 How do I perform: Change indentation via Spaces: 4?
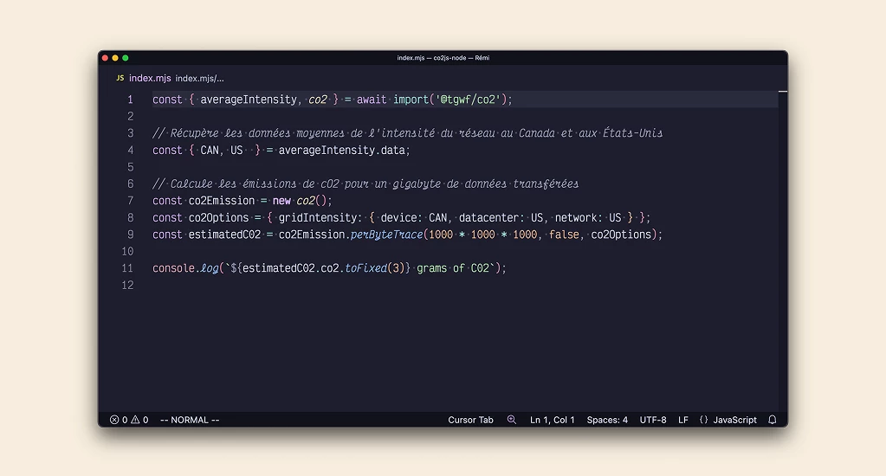coord(607,420)
